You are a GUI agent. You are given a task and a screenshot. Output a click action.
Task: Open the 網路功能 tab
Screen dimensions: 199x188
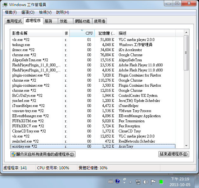82,21
